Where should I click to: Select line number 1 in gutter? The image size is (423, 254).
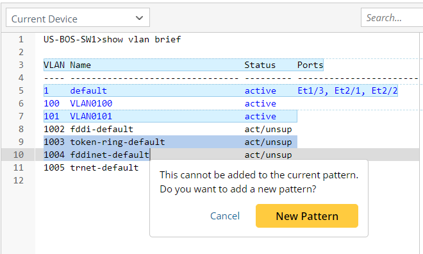(21, 39)
